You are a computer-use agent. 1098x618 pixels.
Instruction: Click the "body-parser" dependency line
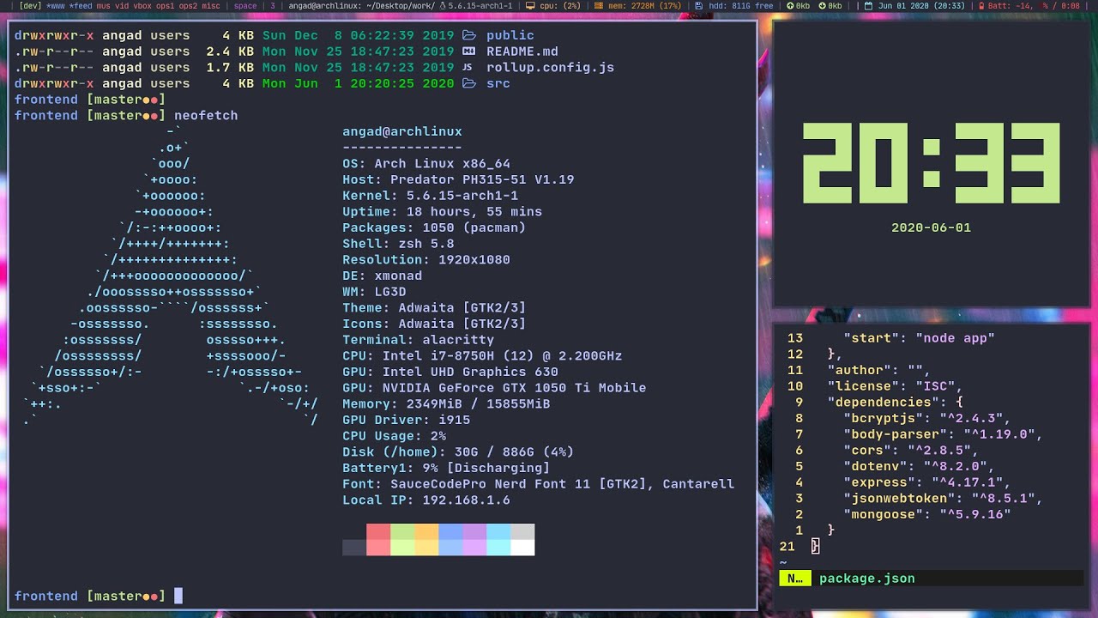[x=943, y=434]
